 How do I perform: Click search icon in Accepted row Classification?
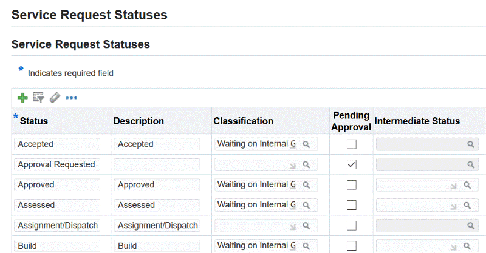click(307, 144)
